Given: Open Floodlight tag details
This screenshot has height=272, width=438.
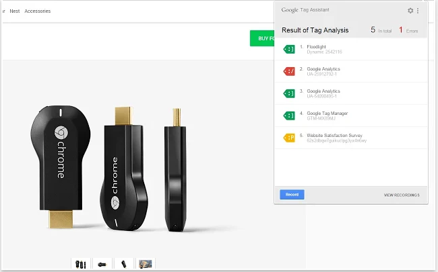Looking at the screenshot, I should (351, 49).
